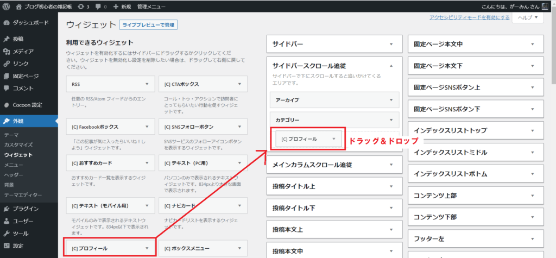Click the Cocoon 設定 circle icon

pyautogui.click(x=7, y=105)
